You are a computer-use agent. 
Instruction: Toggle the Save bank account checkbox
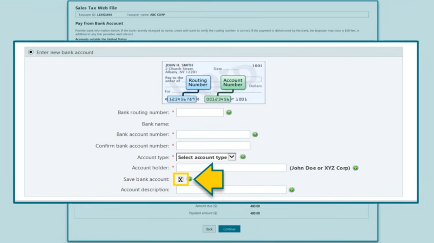181,180
